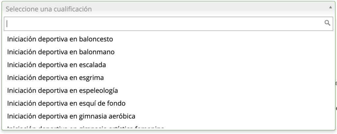Select the partially visible gimnasia artística femenina option
This screenshot has width=337, height=134.
86,127
